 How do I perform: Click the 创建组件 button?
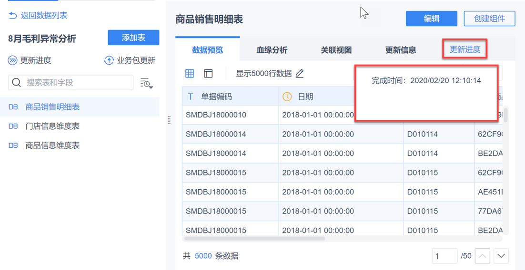489,19
